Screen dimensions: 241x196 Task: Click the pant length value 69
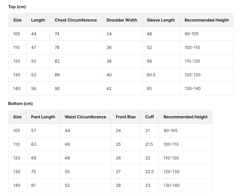click(34, 158)
